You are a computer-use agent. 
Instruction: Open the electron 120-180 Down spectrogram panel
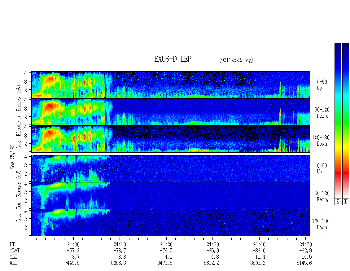click(x=171, y=139)
